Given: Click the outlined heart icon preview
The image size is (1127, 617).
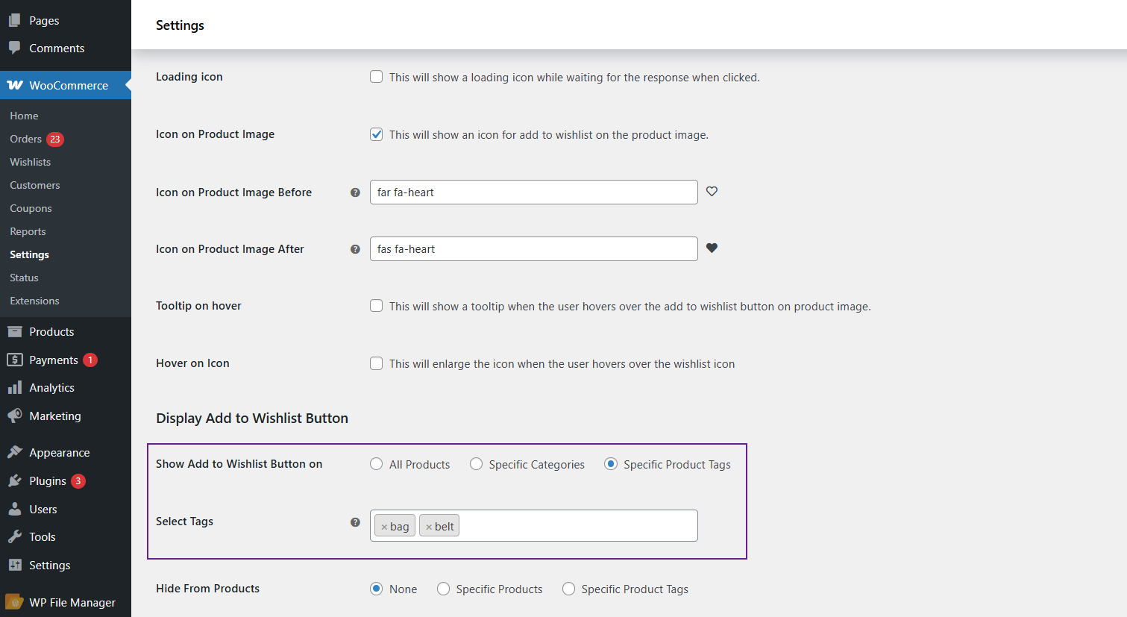Looking at the screenshot, I should tap(712, 192).
